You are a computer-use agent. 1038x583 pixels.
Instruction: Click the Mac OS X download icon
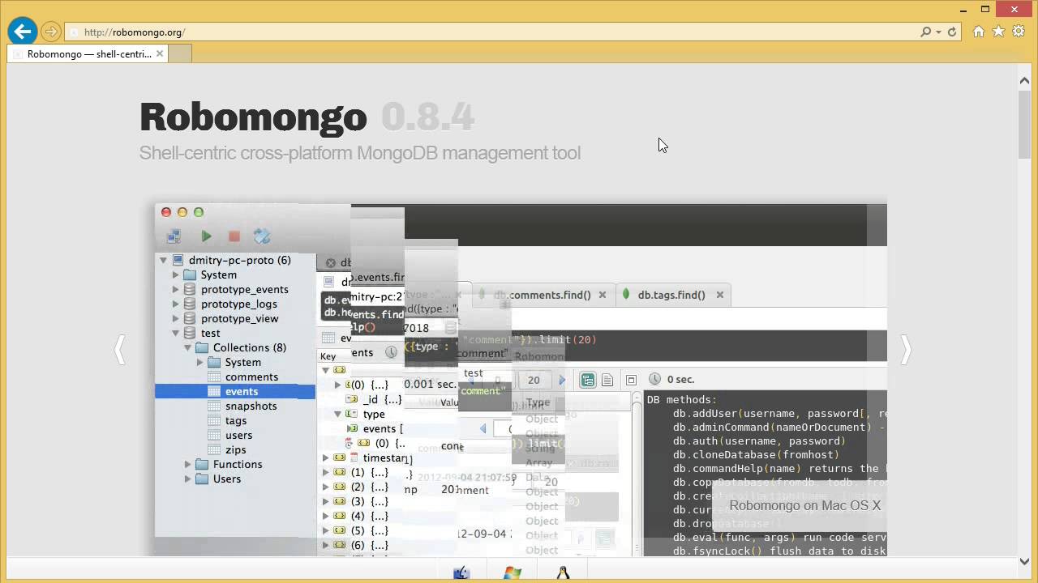[x=461, y=573]
